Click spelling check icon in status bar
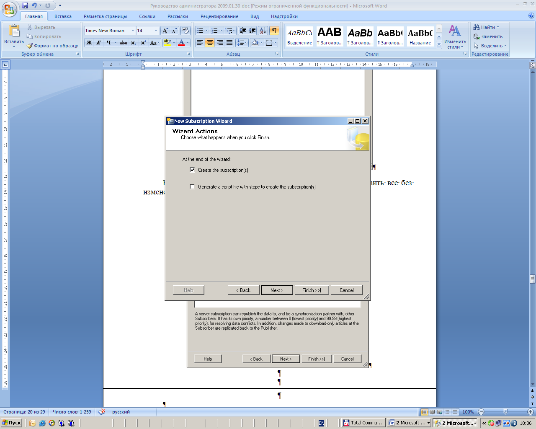Image resolution: width=536 pixels, height=429 pixels. [x=102, y=412]
